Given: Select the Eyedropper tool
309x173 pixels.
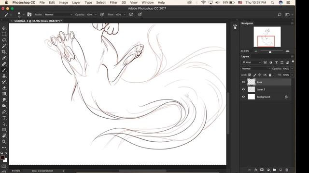Looking at the screenshot, I should coord(4,58).
